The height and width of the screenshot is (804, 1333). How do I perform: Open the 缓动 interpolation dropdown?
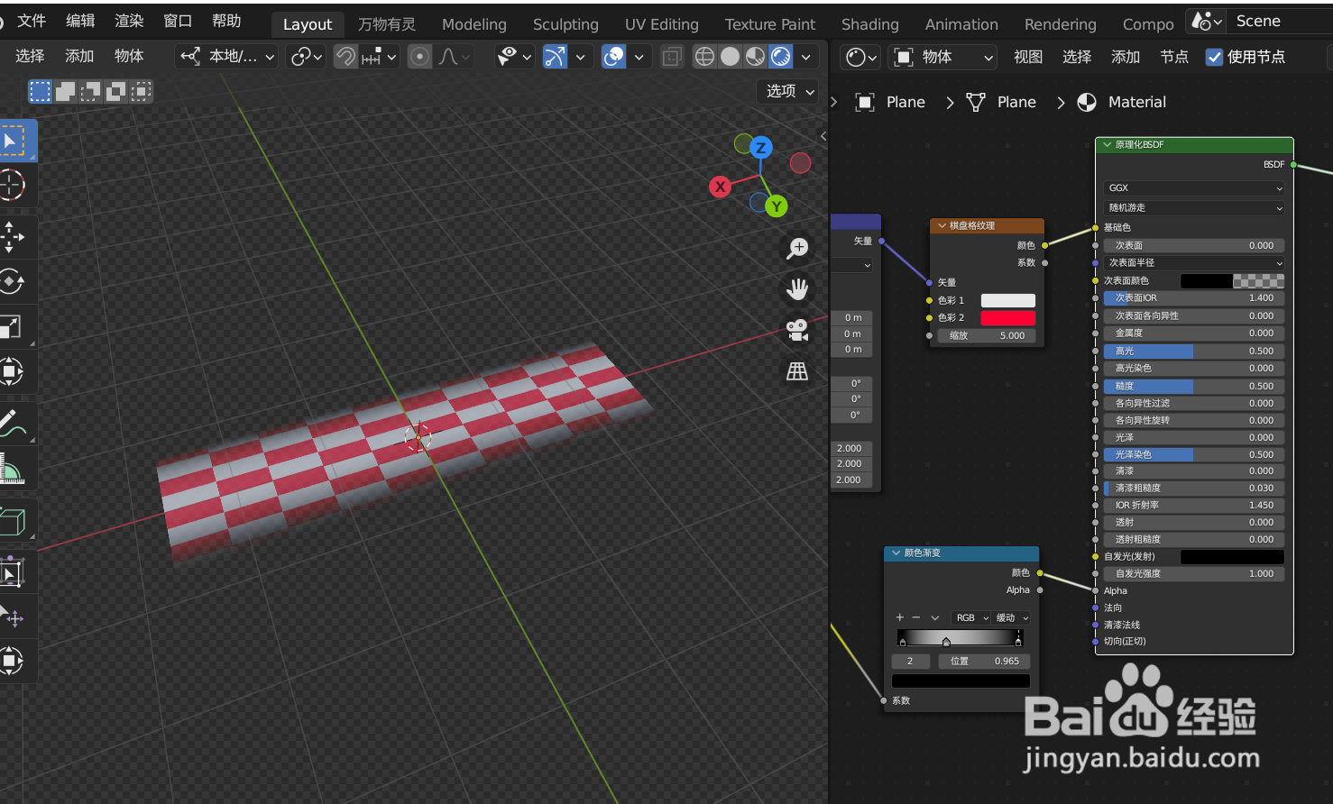click(x=1012, y=617)
